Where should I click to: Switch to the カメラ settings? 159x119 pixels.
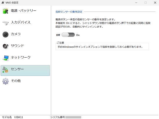(16, 34)
